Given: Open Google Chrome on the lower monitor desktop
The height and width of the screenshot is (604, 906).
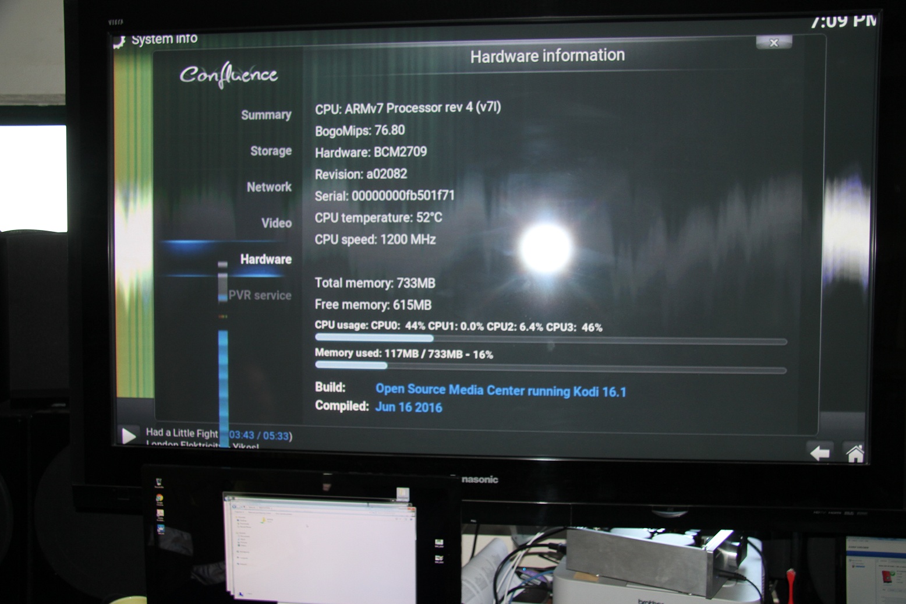Looking at the screenshot, I should pyautogui.click(x=160, y=499).
